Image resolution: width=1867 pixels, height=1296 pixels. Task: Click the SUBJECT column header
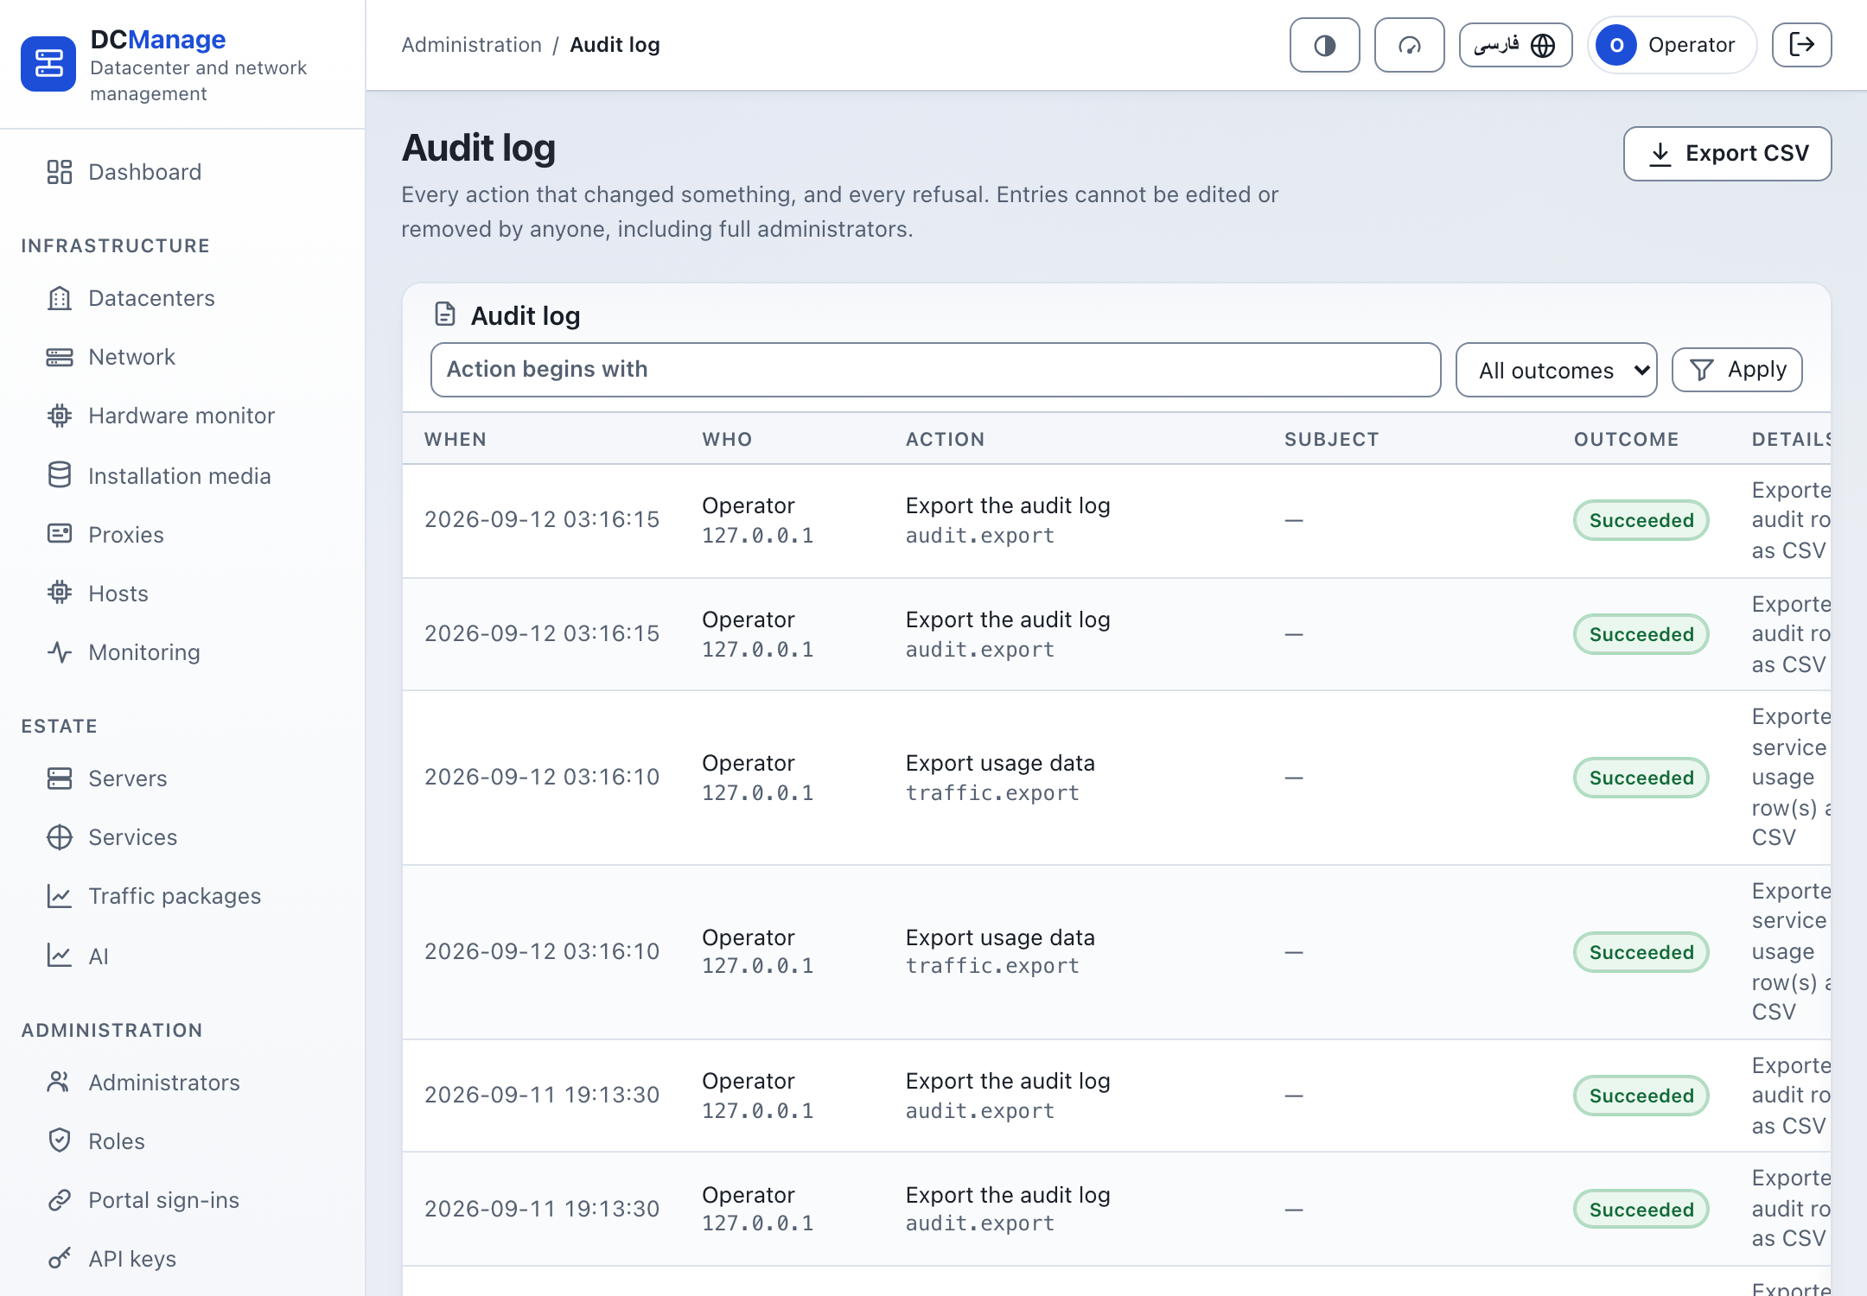(x=1331, y=439)
